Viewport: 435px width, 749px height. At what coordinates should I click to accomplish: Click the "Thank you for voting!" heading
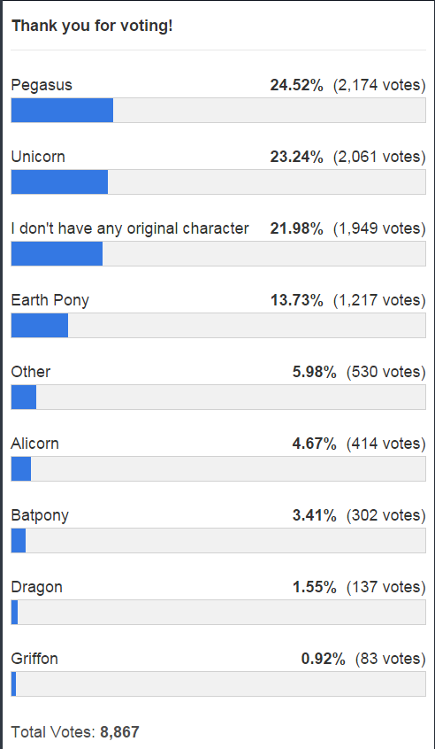[x=92, y=26]
